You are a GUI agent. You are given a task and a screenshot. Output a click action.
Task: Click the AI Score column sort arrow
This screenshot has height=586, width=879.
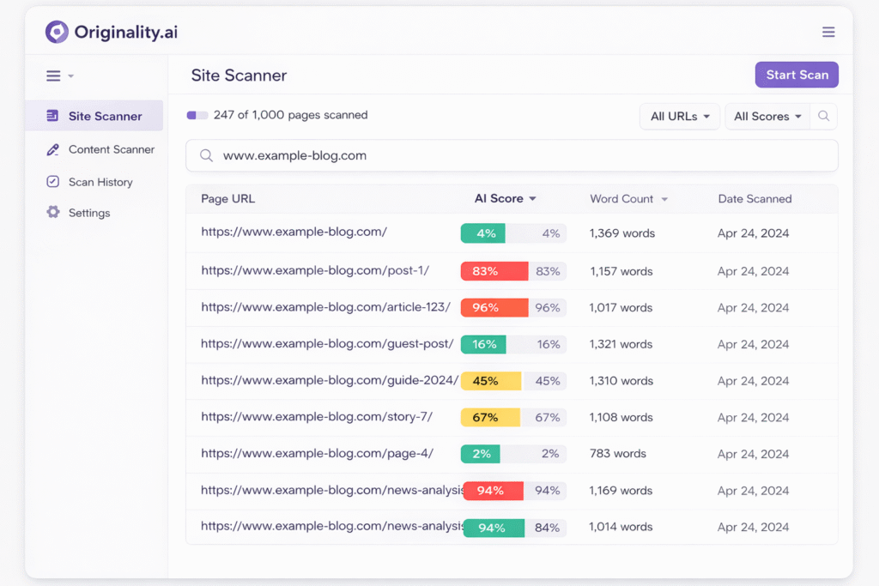click(533, 198)
